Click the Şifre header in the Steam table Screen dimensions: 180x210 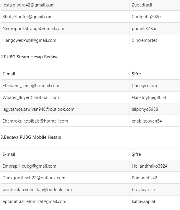tap(136, 74)
